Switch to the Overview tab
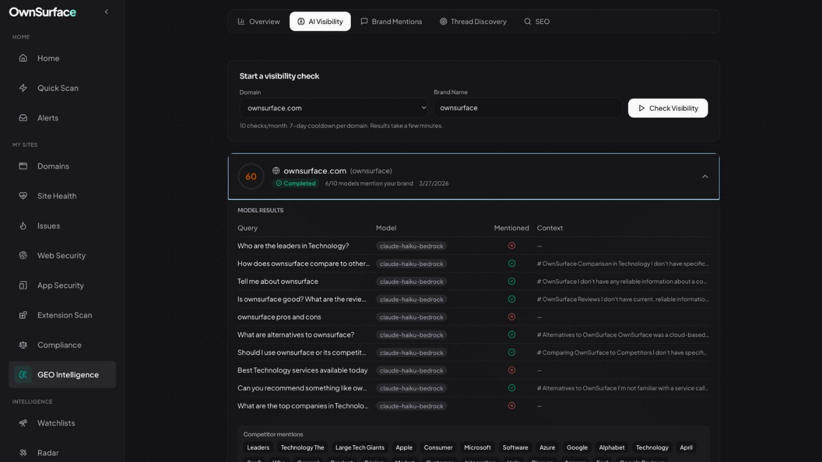822x462 pixels. pos(259,22)
